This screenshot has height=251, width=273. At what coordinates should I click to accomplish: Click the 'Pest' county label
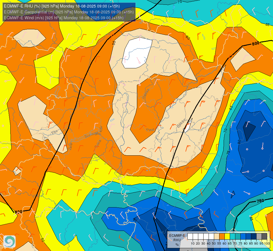point(150,130)
